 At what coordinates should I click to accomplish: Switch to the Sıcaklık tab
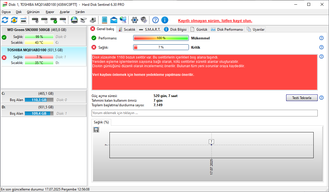[127, 29]
